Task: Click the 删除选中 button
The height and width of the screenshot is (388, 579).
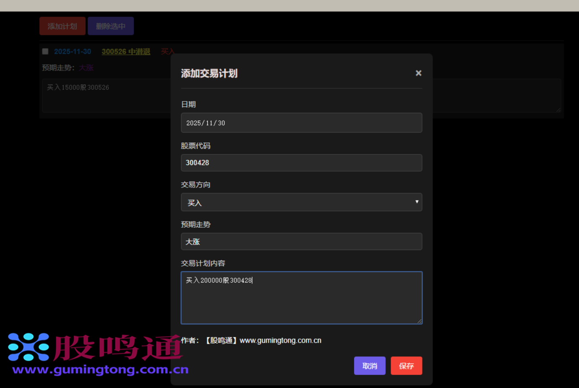Action: point(110,26)
